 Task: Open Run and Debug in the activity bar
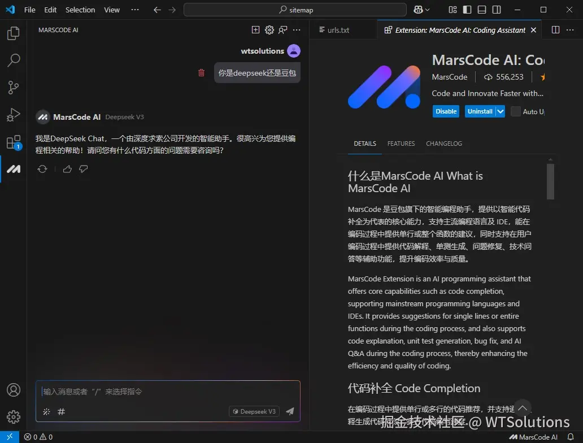point(12,114)
